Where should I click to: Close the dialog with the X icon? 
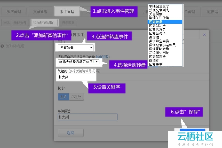[204, 35]
